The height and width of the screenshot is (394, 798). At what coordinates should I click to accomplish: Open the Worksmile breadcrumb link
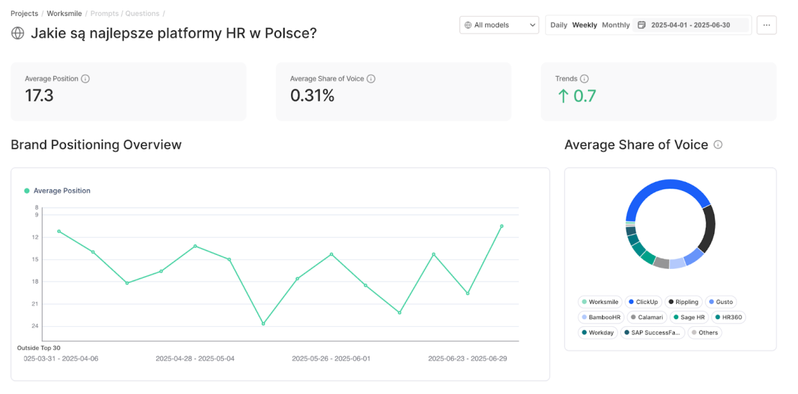click(x=64, y=13)
